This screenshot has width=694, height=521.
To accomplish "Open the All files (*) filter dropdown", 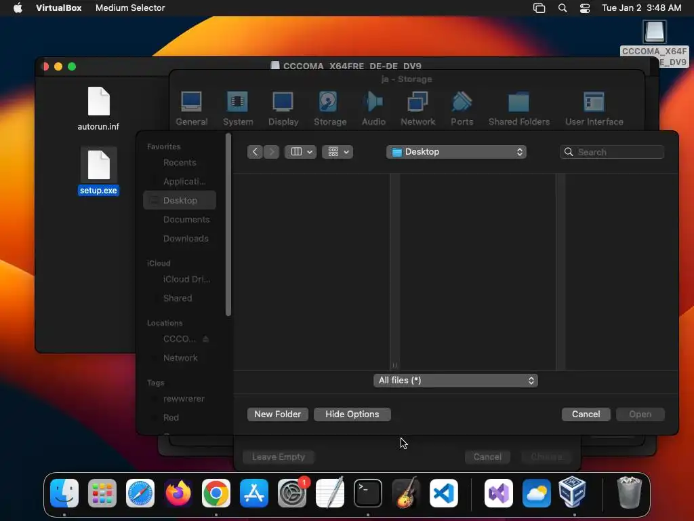I will tap(455, 381).
